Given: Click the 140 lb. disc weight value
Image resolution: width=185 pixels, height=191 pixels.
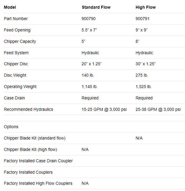Looking at the screenshot, I should pos(88,75).
